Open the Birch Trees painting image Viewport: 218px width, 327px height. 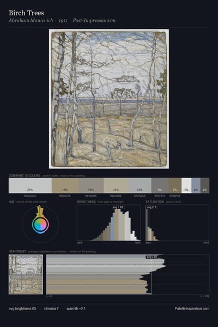coord(109,99)
